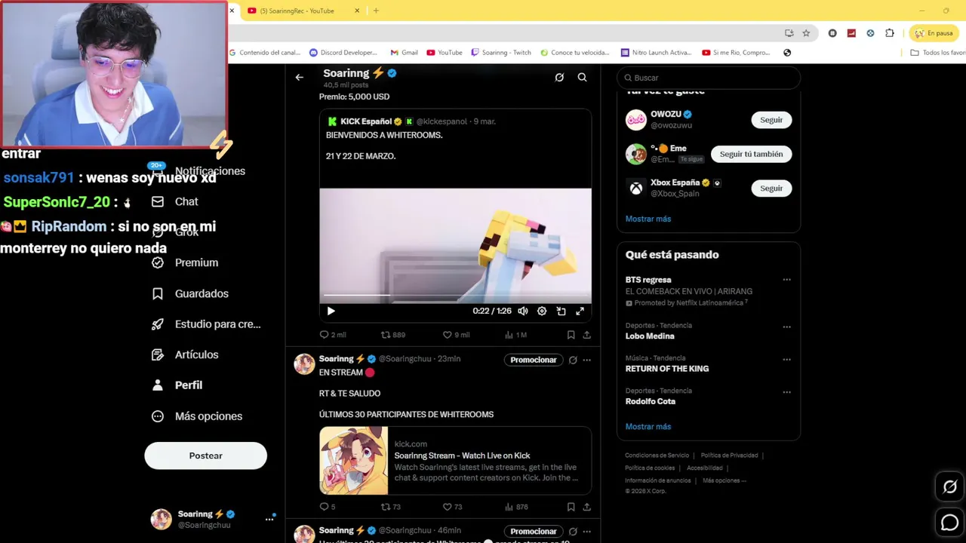Click Promocionar on 23min post
The width and height of the screenshot is (966, 543).
(x=533, y=360)
